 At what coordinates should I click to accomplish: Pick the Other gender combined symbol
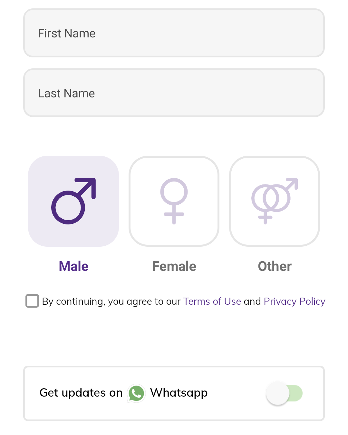click(x=275, y=201)
